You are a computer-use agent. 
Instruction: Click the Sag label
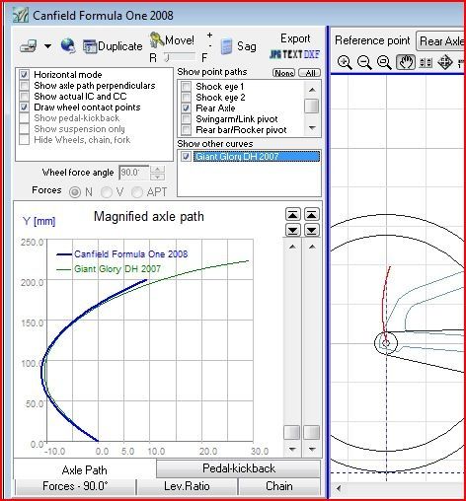[x=246, y=46]
